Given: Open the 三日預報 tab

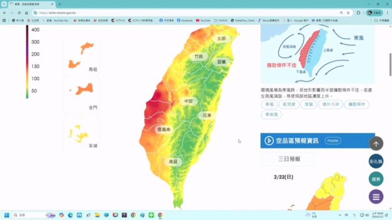Looking at the screenshot, I should click(x=289, y=159).
